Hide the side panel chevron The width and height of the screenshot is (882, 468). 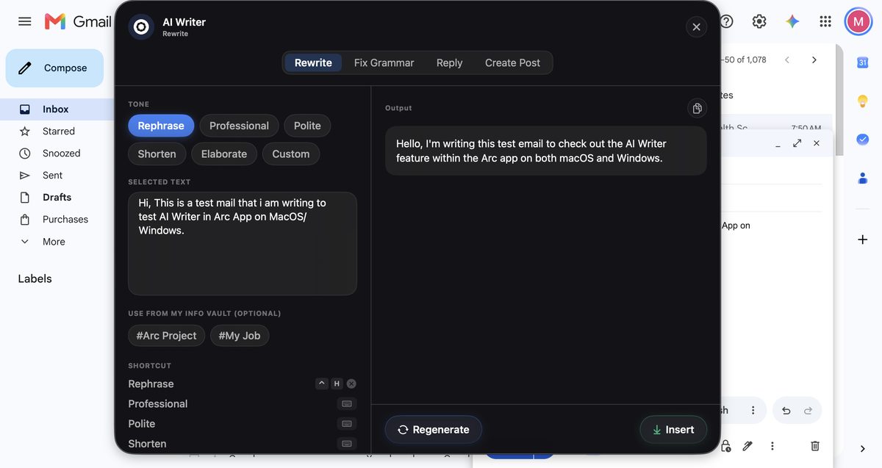click(x=863, y=449)
